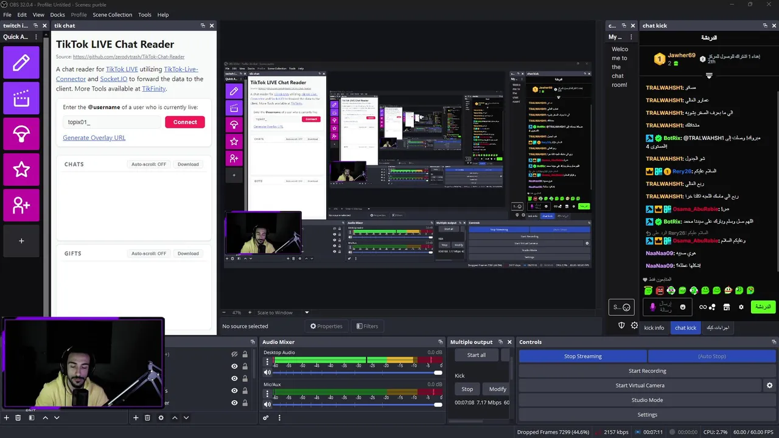The image size is (779, 438).
Task: Zoom out the preview with minus icon
Action: click(x=223, y=312)
